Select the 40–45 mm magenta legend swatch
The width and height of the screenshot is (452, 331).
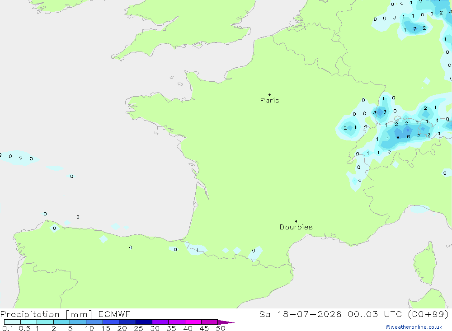point(193,322)
